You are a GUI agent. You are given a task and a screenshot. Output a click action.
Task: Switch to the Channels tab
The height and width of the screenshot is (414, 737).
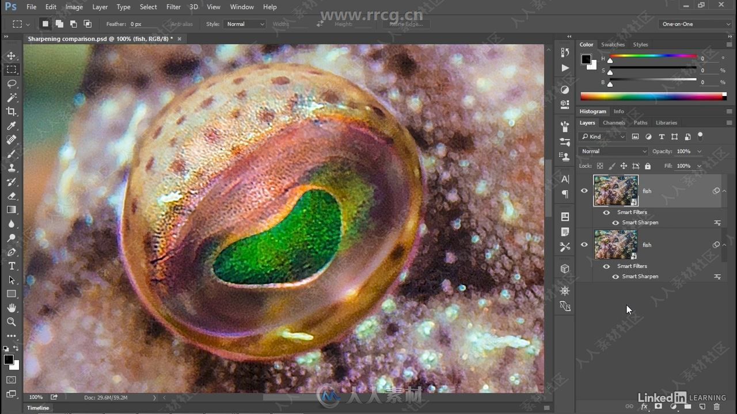point(614,122)
